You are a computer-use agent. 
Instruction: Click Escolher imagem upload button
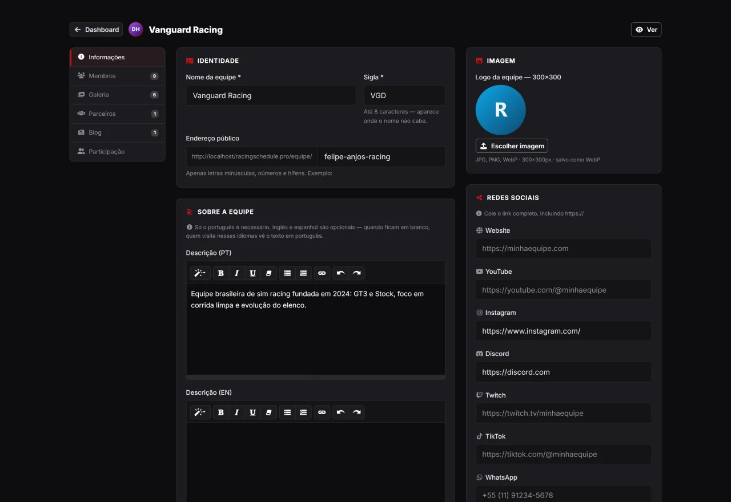point(512,146)
